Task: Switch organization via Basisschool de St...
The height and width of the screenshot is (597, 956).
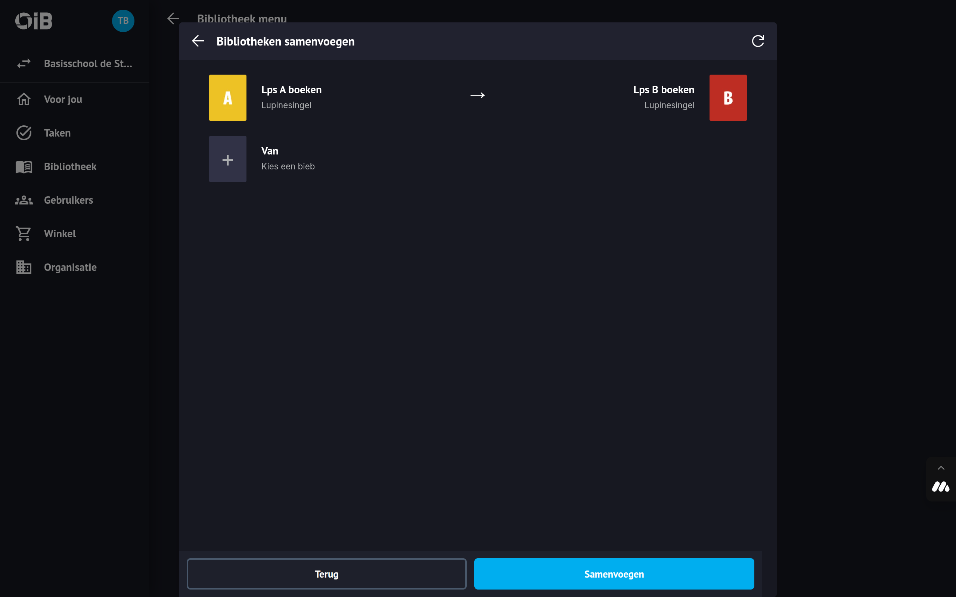Action: coord(88,63)
